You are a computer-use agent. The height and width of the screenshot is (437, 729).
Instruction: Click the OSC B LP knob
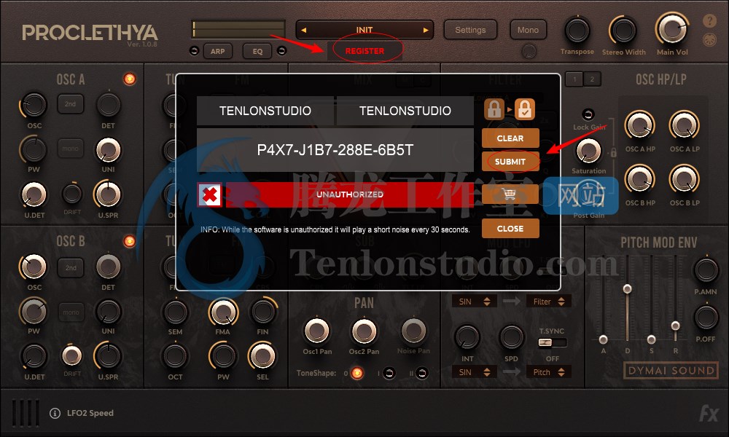point(685,180)
